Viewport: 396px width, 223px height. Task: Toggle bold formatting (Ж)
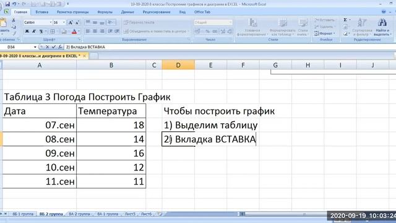coord(27,32)
